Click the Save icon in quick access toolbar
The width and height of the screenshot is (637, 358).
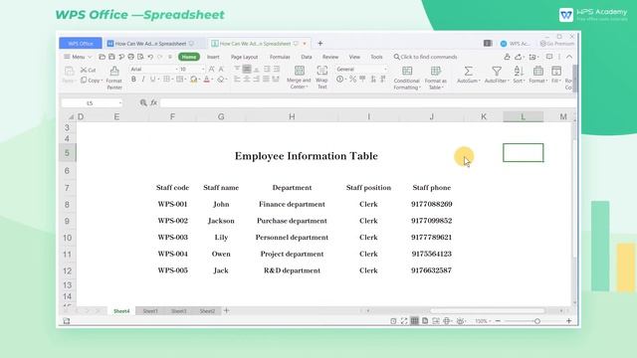111,57
